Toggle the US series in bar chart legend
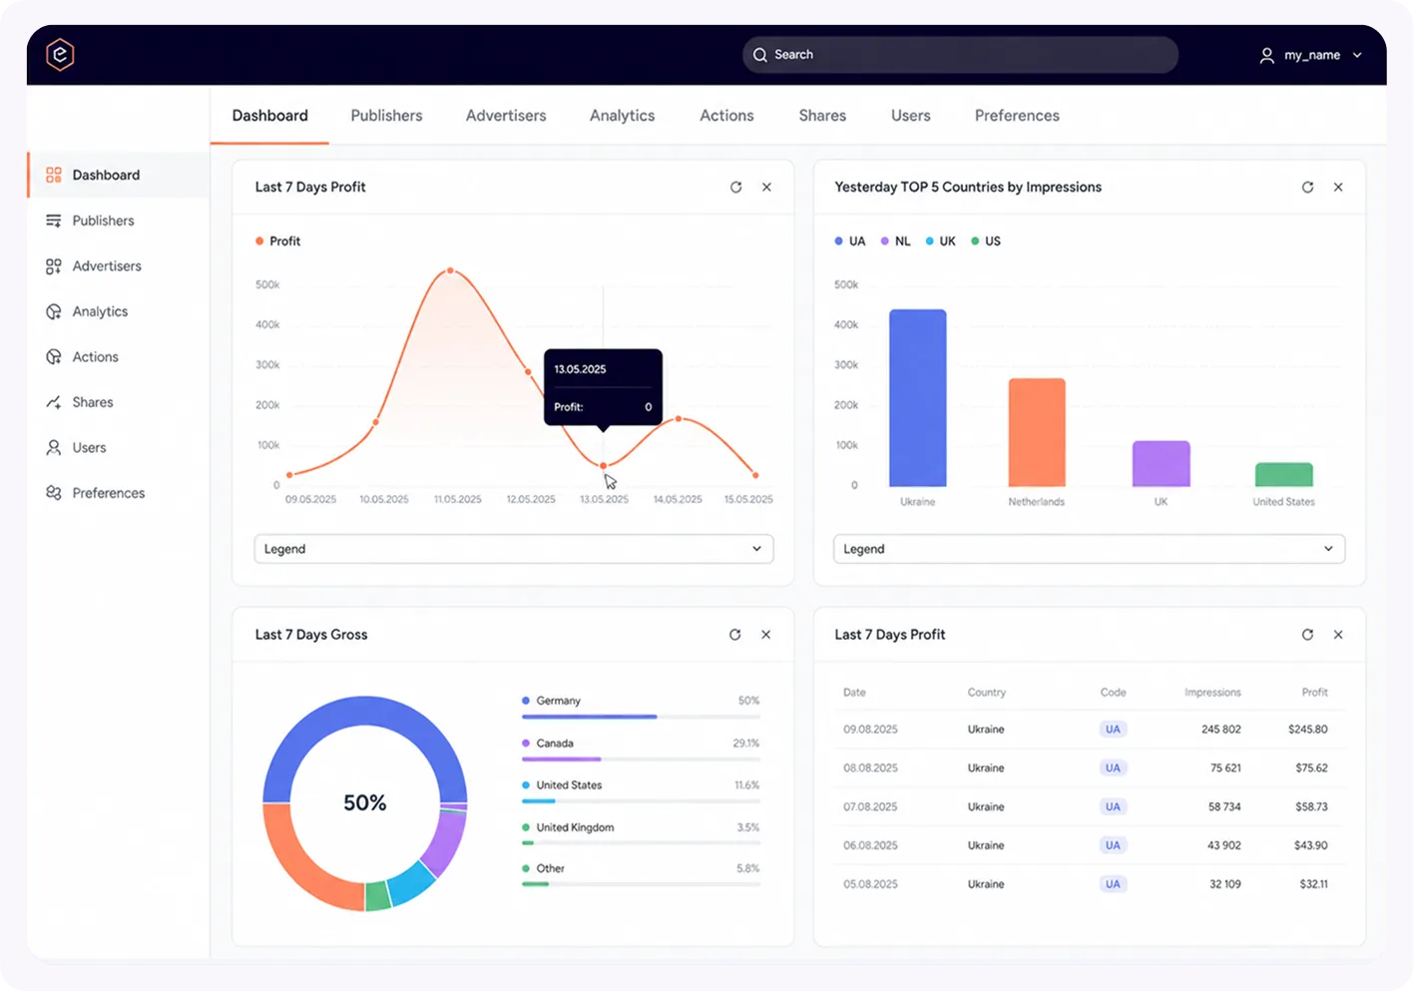Viewport: 1414px width, 991px height. [986, 242]
